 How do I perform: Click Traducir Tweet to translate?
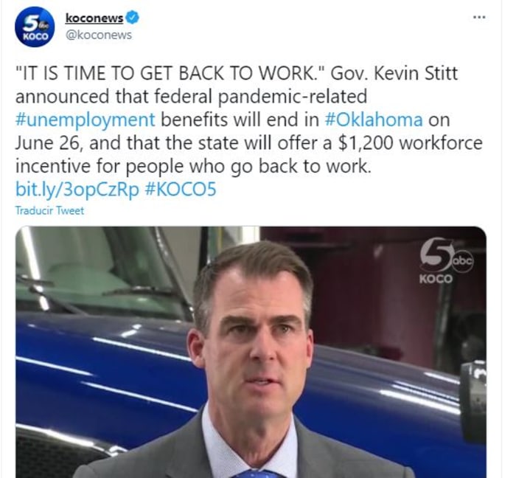click(49, 210)
